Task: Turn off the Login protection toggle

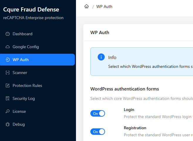Action: (98, 113)
